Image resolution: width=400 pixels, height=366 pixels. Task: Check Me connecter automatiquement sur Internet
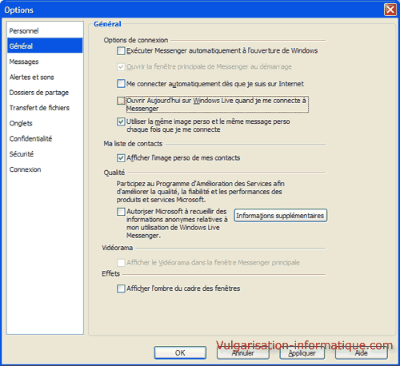(x=121, y=84)
